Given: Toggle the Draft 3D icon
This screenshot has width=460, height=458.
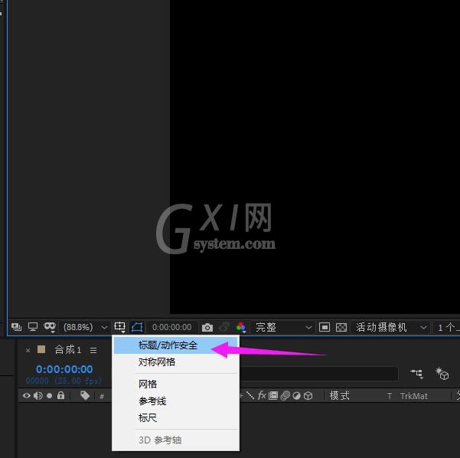Looking at the screenshot, I should click(x=442, y=374).
